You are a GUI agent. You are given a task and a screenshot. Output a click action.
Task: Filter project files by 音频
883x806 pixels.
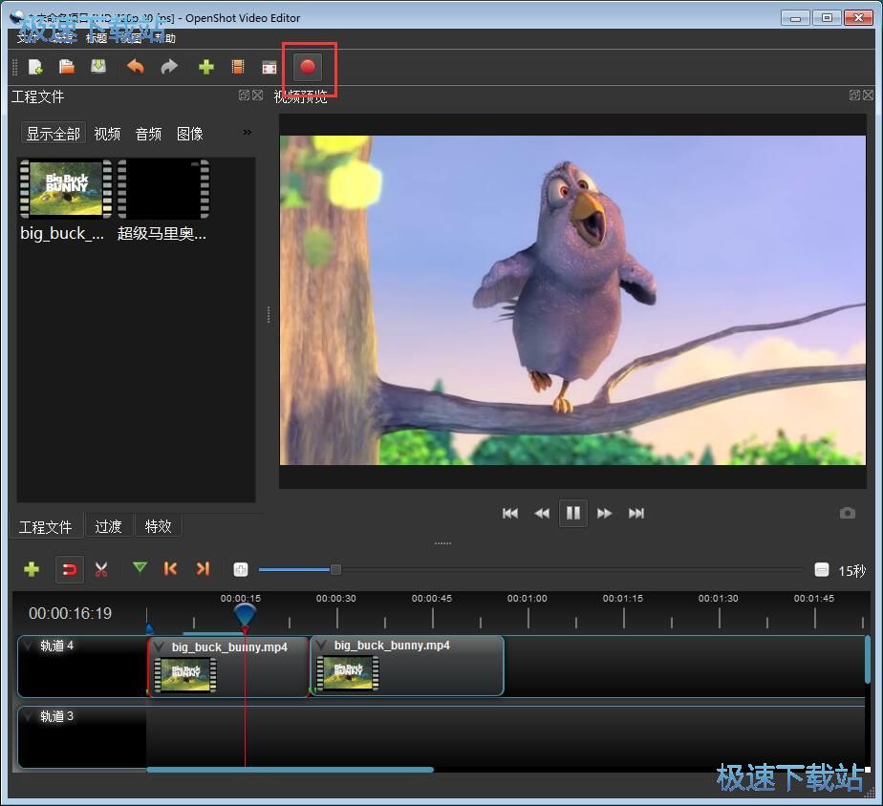(149, 134)
